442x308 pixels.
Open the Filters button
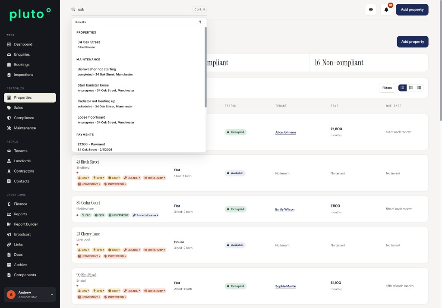(x=387, y=88)
